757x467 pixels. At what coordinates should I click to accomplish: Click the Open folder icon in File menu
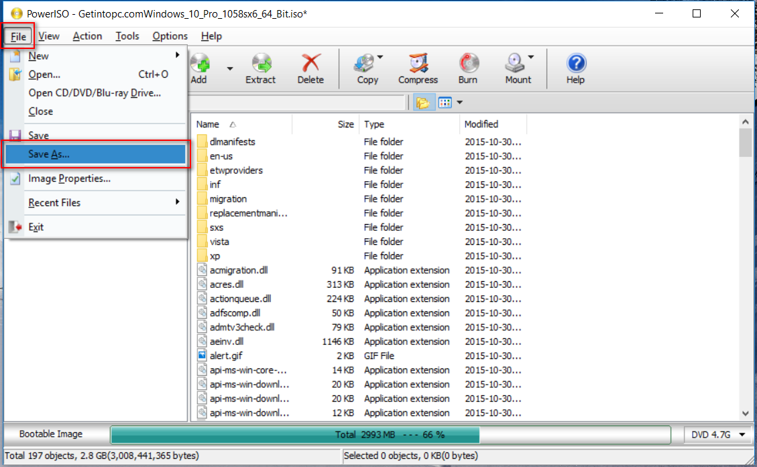point(15,74)
